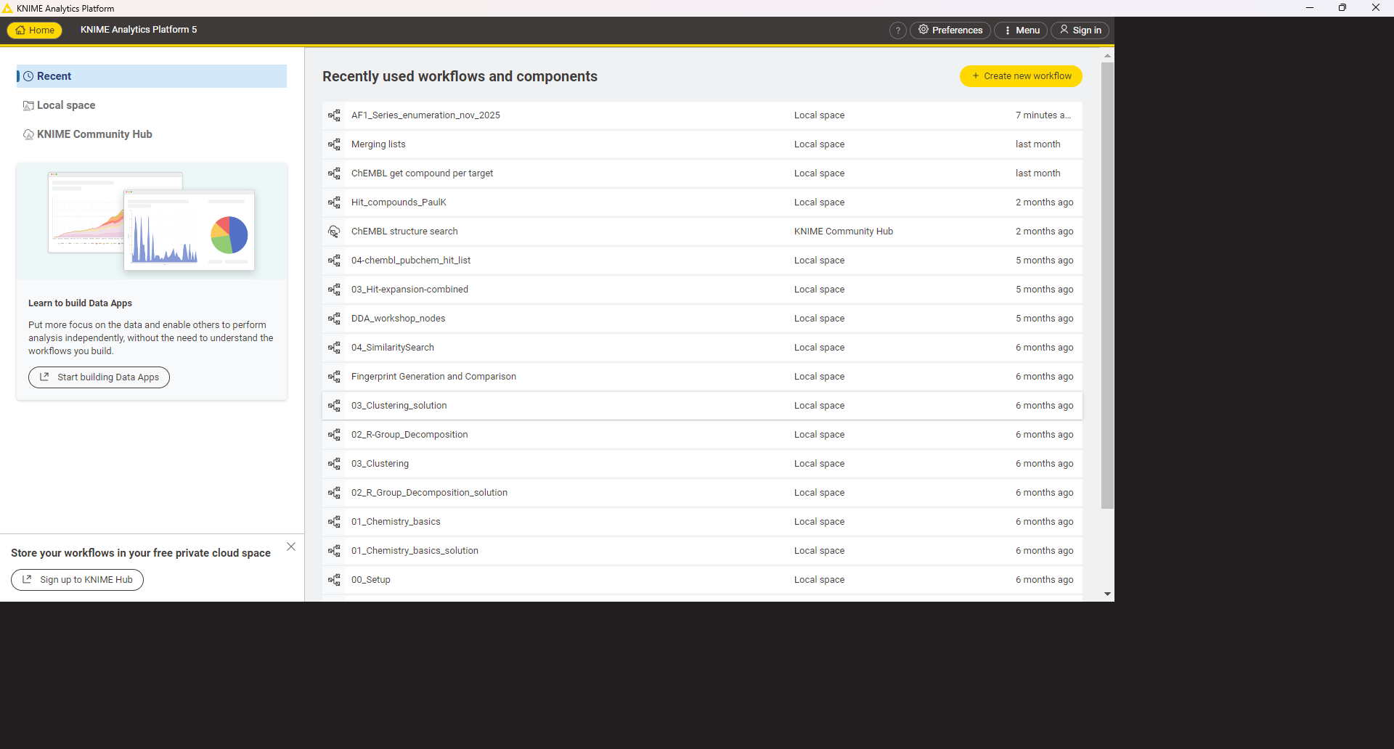Click Start building Data Apps

[99, 377]
